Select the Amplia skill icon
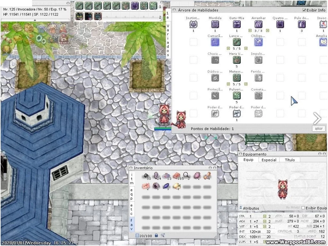328x246 pixels. (x=323, y=42)
